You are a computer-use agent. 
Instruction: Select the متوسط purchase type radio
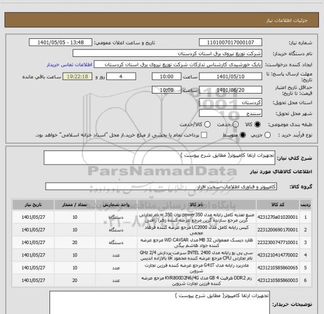click(x=242, y=135)
